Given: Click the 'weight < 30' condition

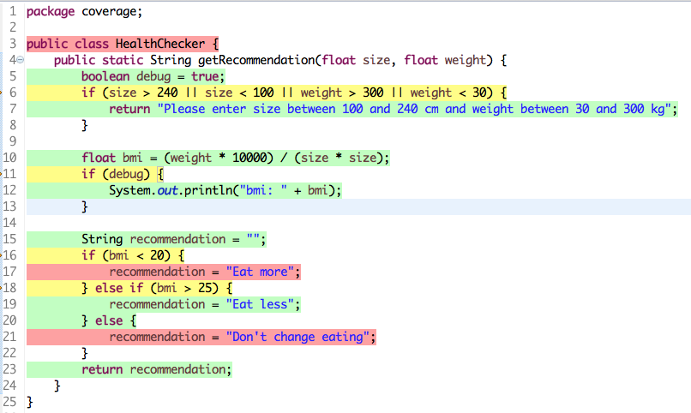Looking at the screenshot, I should [x=448, y=93].
